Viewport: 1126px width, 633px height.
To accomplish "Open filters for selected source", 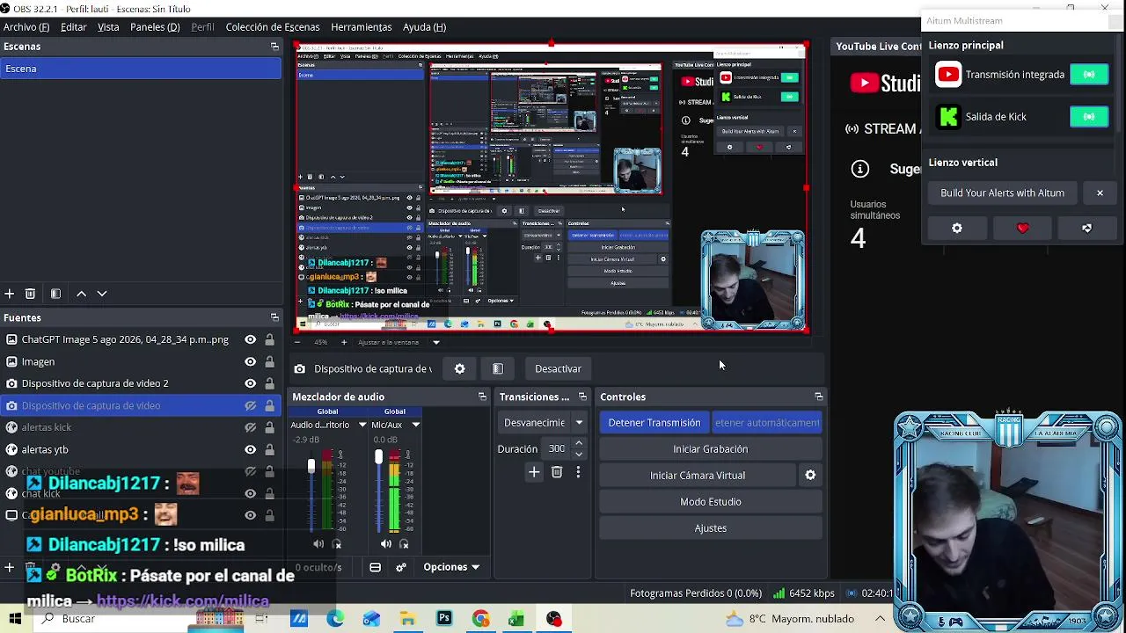I will point(497,369).
